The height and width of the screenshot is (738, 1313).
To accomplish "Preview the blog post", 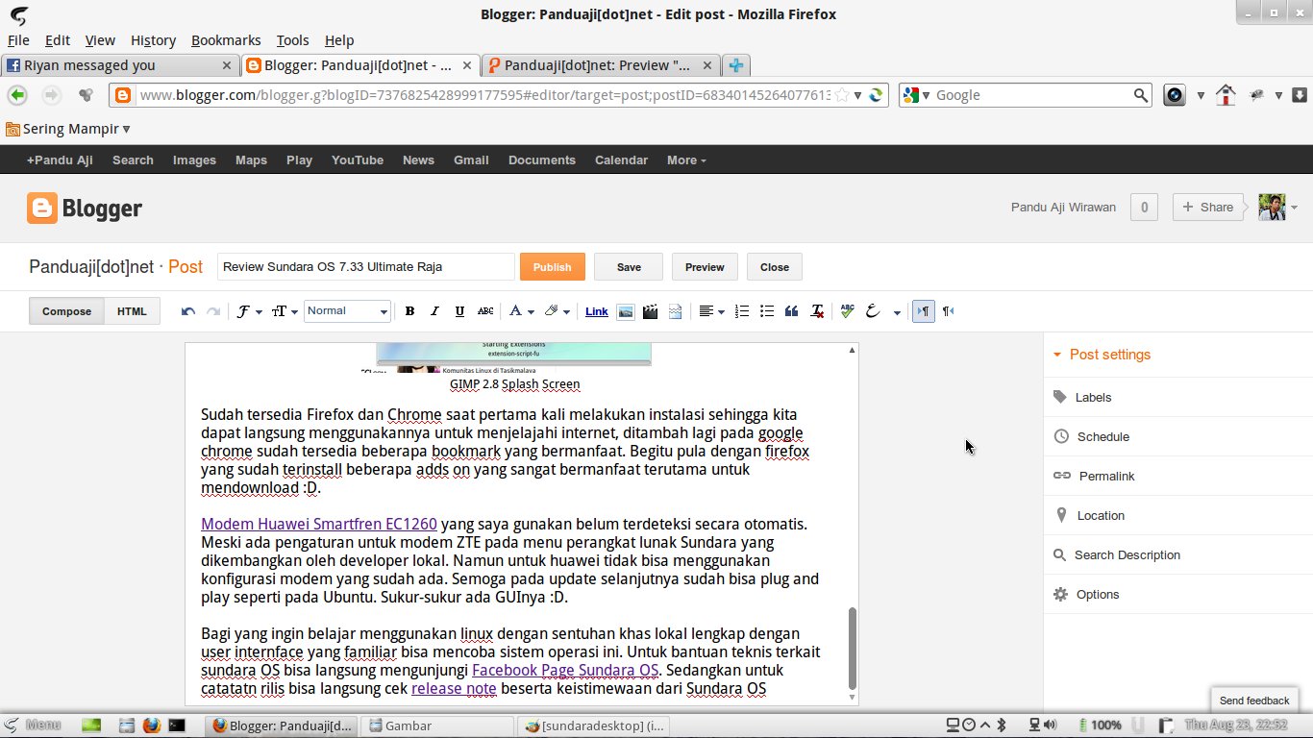I will click(705, 267).
